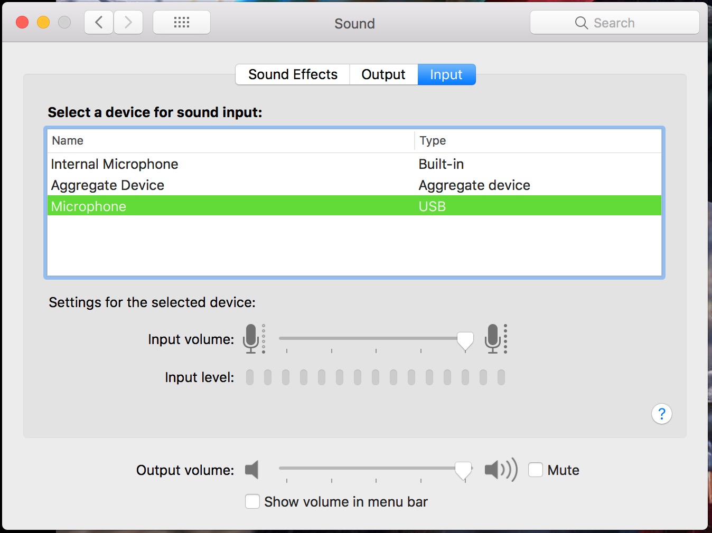Select the Input tab
Viewport: 712px width, 533px height.
tap(446, 74)
